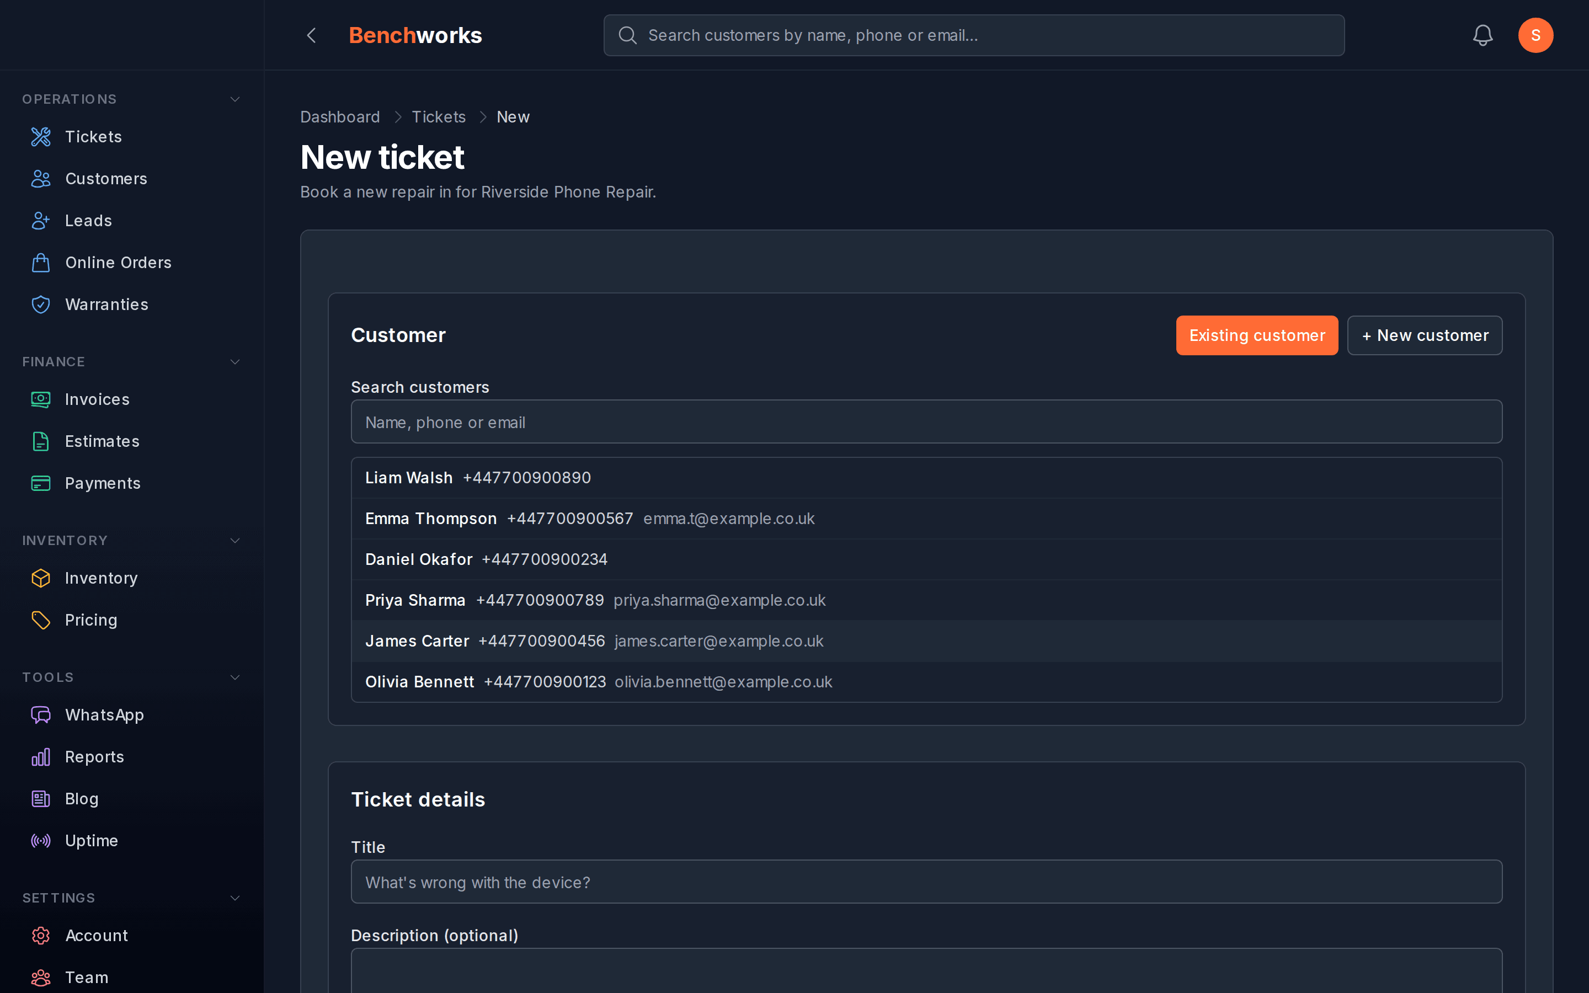Open Payments menu item

pos(132,483)
